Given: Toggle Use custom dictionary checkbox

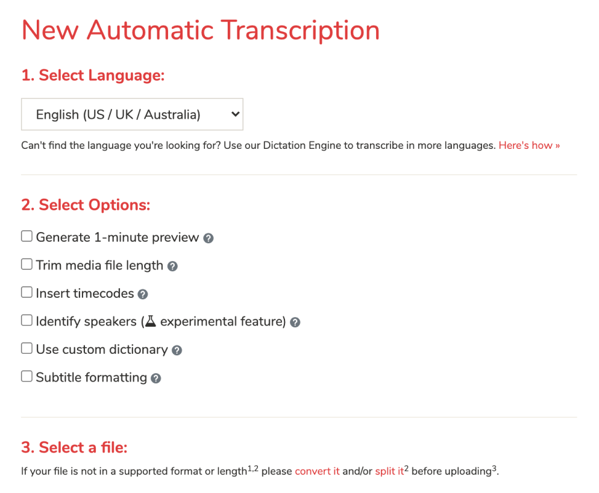Looking at the screenshot, I should 27,348.
